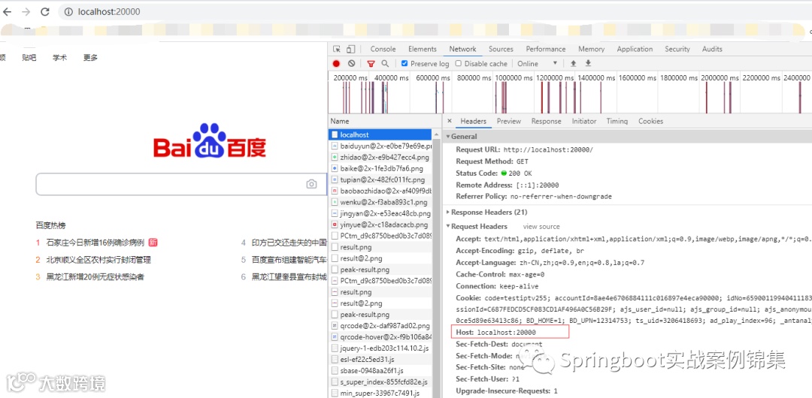Select the jingyan@2x-e53eac48cb.png request
The height and width of the screenshot is (398, 812).
380,213
